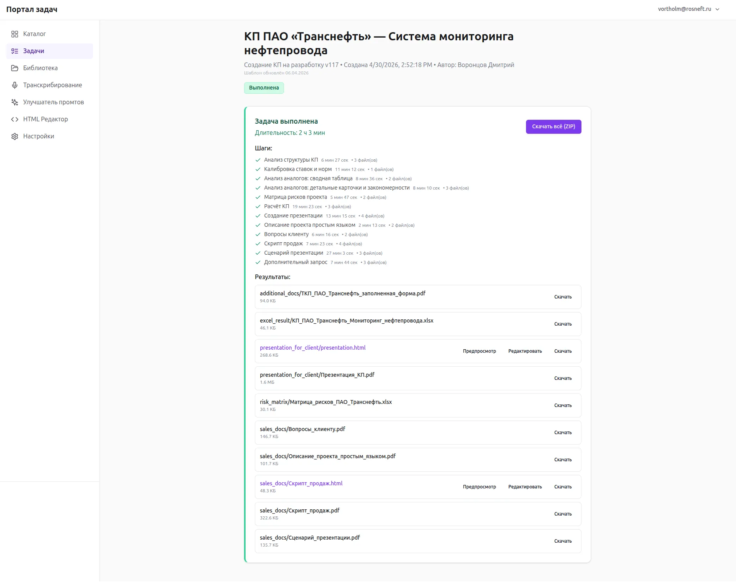Screen dimensions: 736x583
Task: Navigate to Транскрибирование
Action: tap(50, 85)
